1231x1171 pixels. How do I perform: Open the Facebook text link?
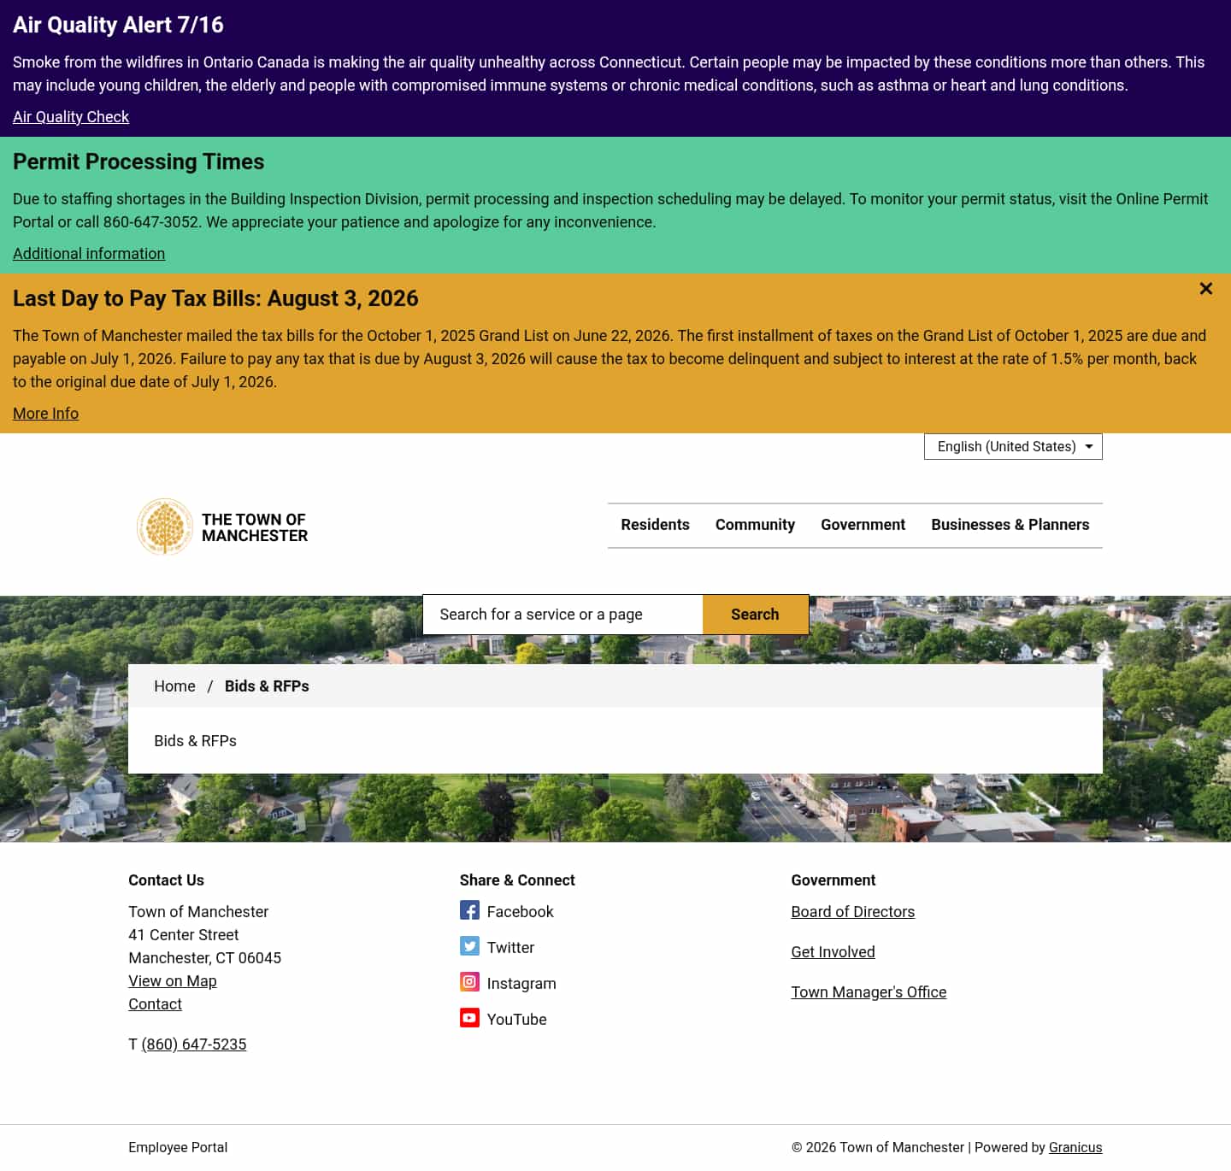[520, 912]
